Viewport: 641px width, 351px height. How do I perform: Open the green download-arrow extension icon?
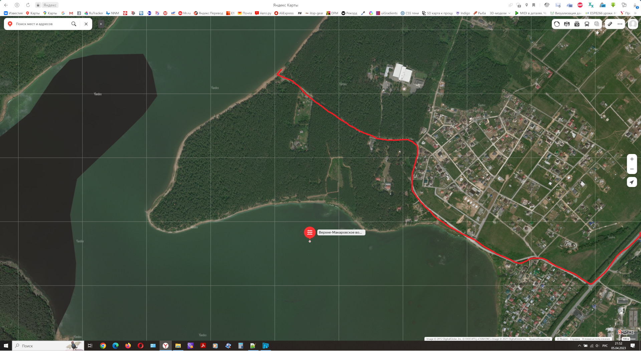[x=613, y=5]
